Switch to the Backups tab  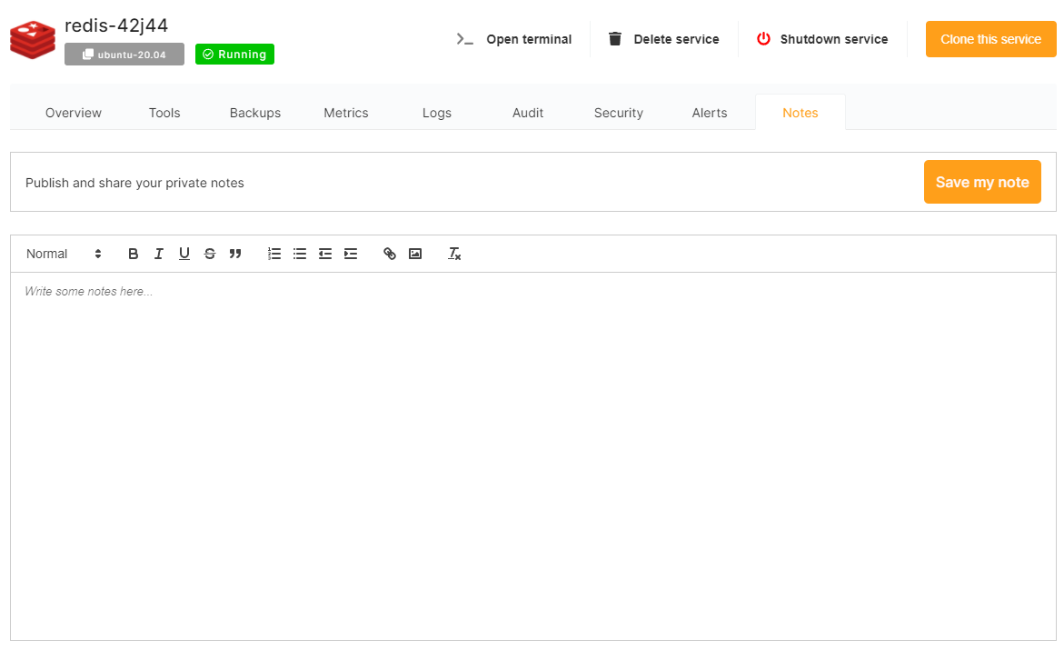click(x=255, y=113)
